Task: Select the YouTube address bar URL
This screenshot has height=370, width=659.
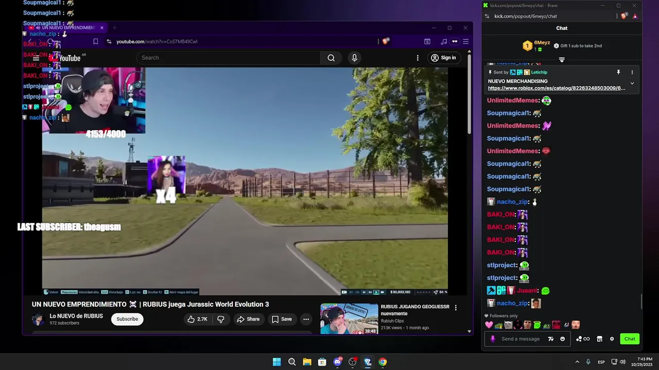Action: (157, 42)
